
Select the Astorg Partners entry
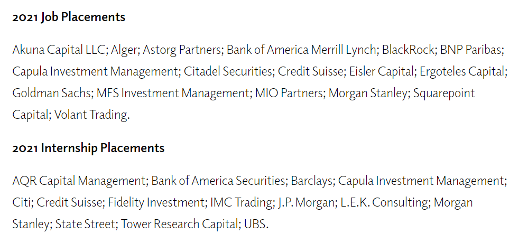pyautogui.click(x=182, y=50)
